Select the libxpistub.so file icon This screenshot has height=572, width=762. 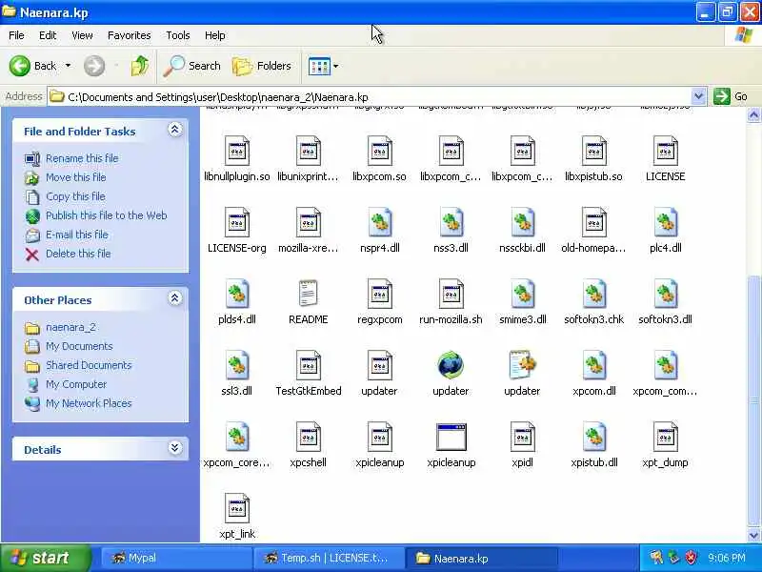click(593, 151)
